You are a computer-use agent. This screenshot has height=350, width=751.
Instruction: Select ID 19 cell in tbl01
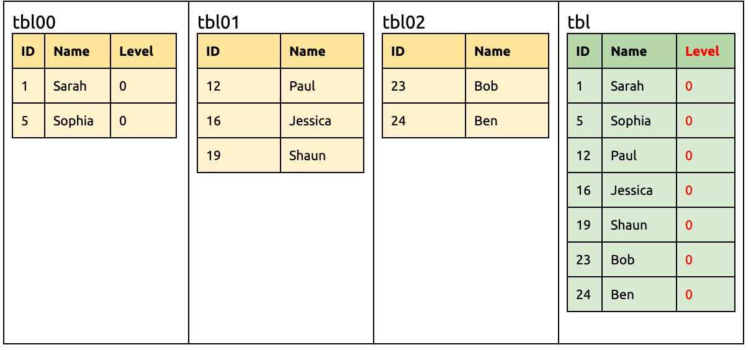coord(214,156)
